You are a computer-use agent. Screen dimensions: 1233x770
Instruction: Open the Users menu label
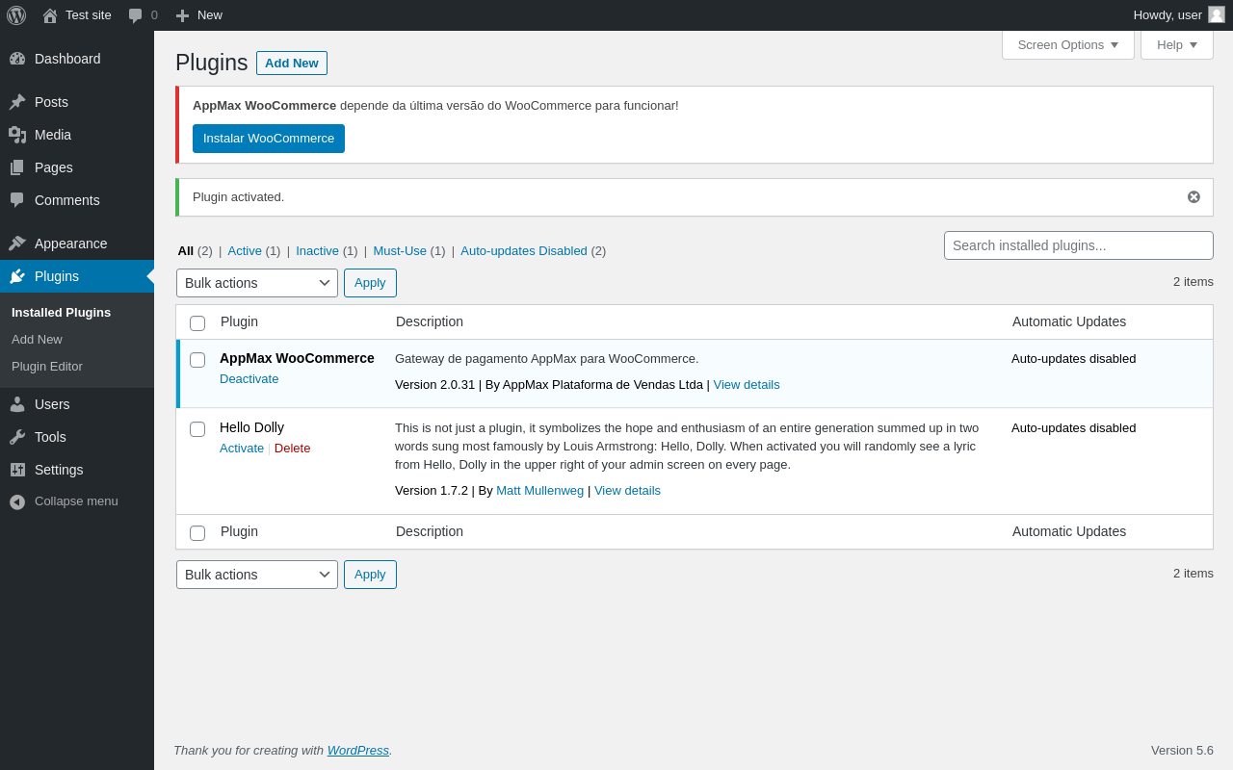pos(52,404)
